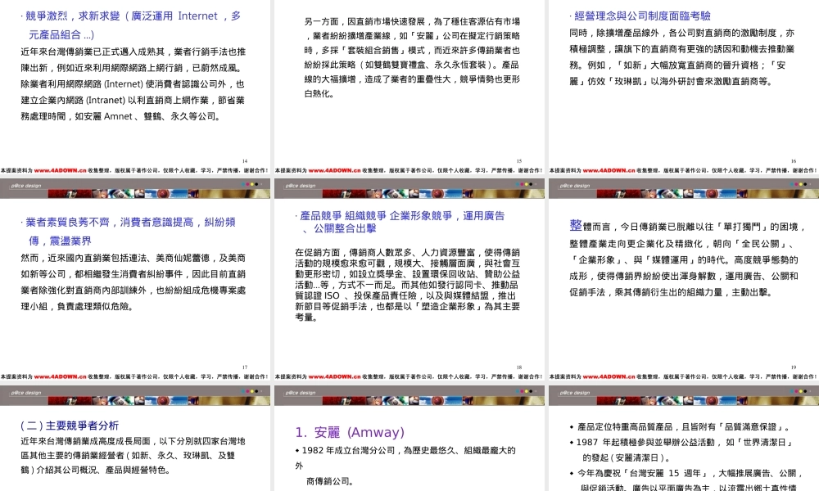Image resolution: width=819 pixels, height=491 pixels.
Task: Select the teal dot in the middle slide header
Action: (518, 184)
